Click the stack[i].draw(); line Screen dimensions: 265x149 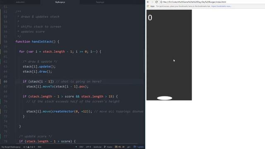37,72
